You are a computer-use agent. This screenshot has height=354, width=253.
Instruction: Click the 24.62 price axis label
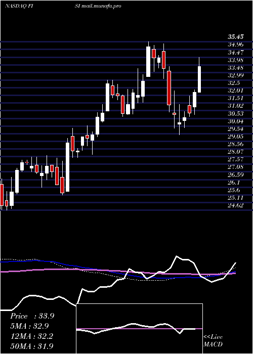click(x=236, y=205)
